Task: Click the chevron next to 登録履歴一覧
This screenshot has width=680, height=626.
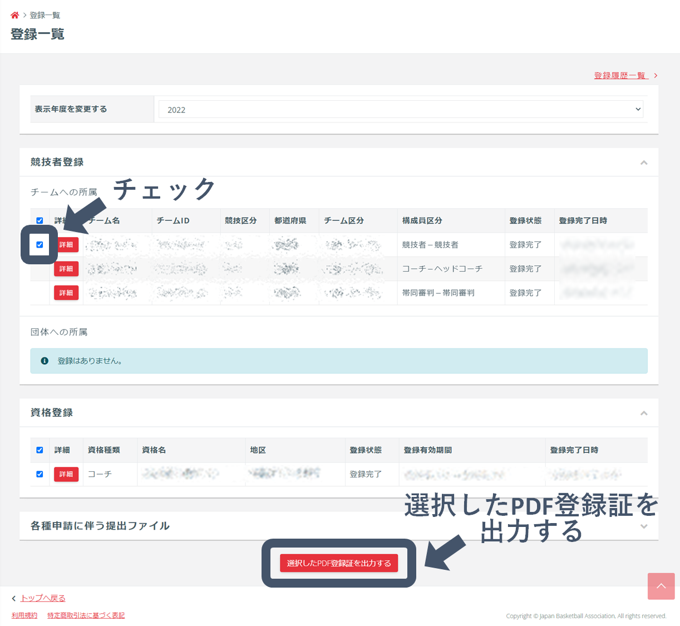Action: tap(656, 75)
